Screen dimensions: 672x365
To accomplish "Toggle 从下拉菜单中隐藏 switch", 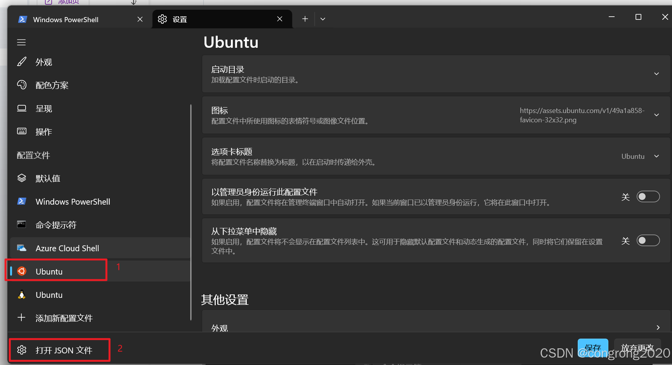I will [x=648, y=240].
